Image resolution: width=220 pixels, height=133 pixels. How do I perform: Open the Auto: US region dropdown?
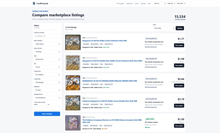click(x=159, y=3)
